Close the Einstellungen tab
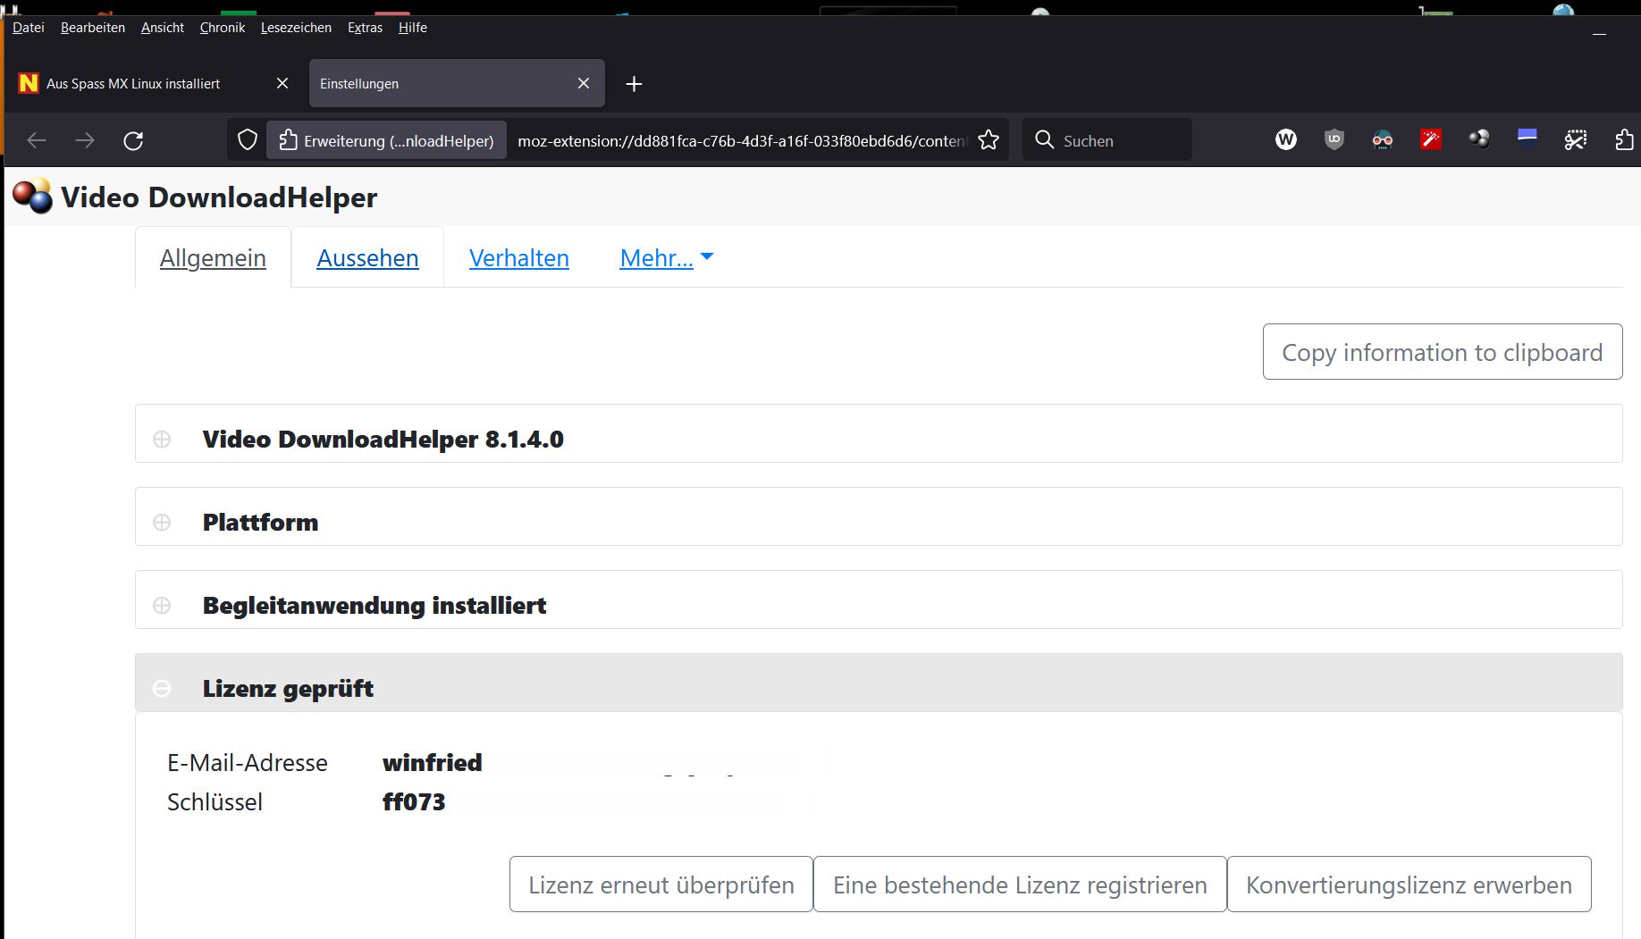1641x939 pixels. (584, 83)
